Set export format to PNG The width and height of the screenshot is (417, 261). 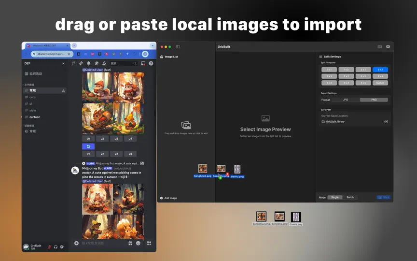click(374, 100)
